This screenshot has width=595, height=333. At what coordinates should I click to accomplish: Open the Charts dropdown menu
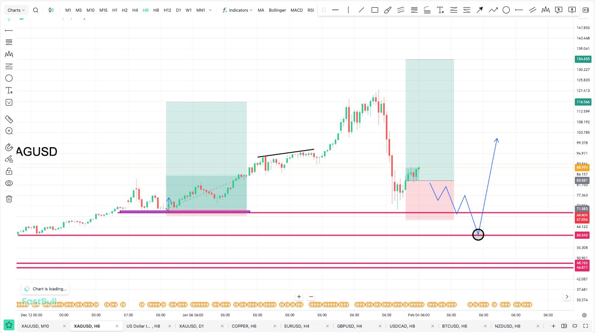(17, 10)
